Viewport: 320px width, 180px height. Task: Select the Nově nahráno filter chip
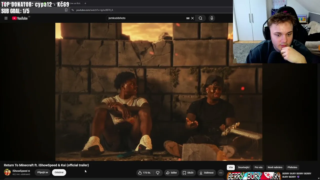click(x=275, y=167)
